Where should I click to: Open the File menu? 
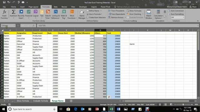[x=4, y=7]
